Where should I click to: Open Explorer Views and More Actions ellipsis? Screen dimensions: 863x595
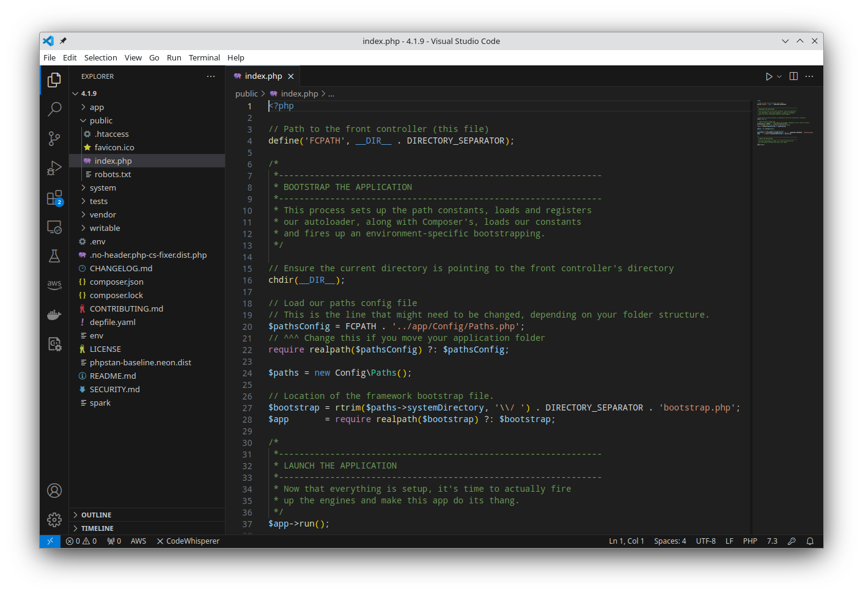click(x=211, y=76)
